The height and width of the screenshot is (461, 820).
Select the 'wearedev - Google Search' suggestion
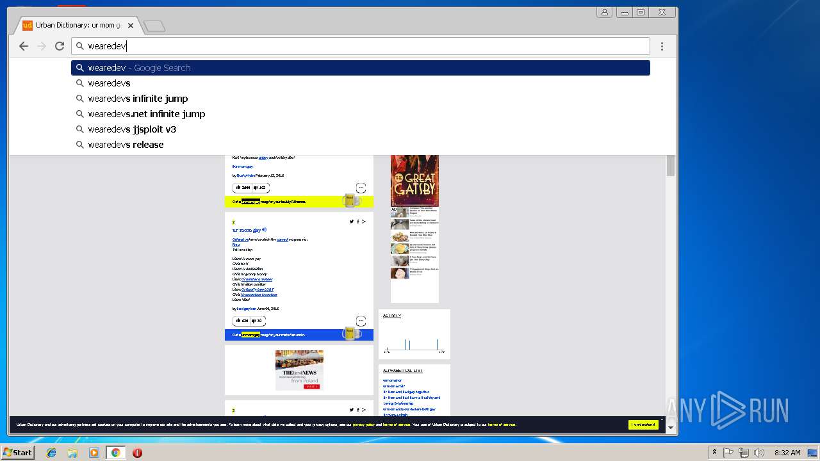click(x=361, y=68)
